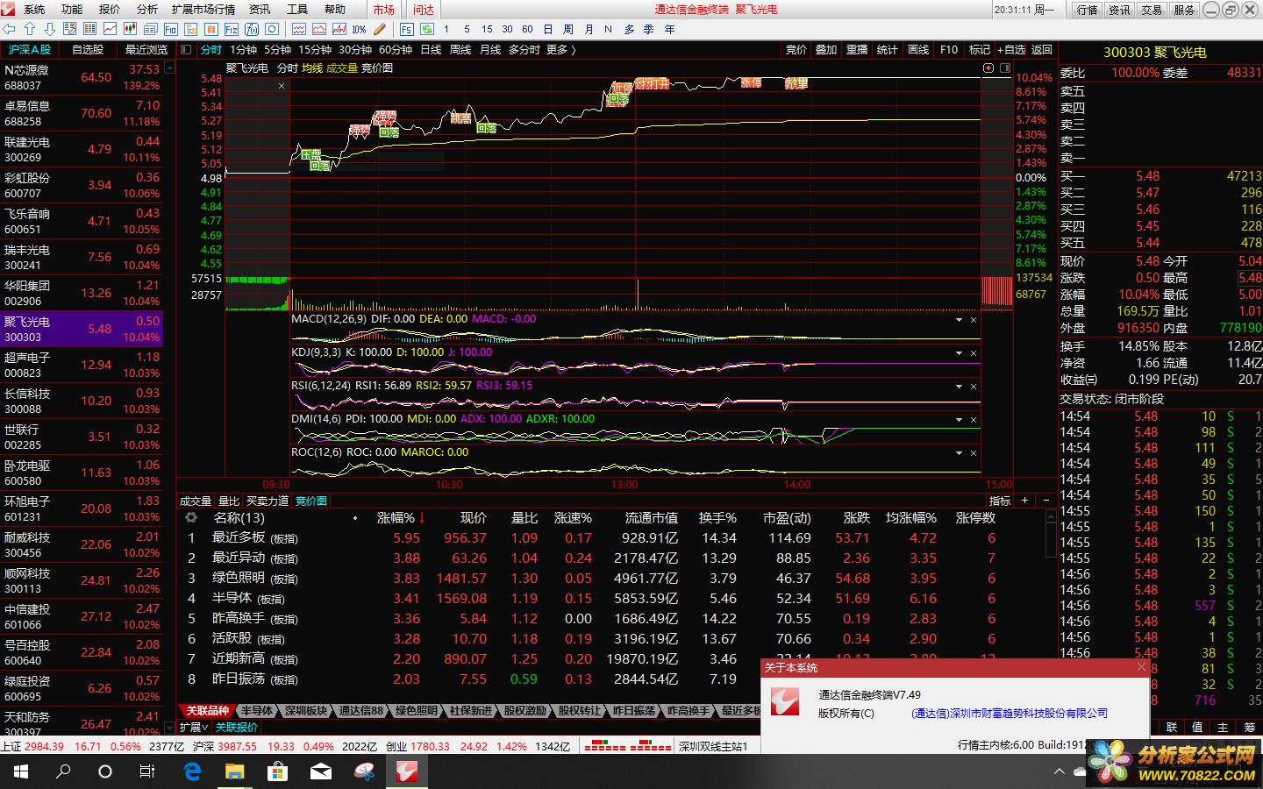This screenshot has height=789, width=1263.
Task: Switch to 买卖力道 tab
Action: click(x=268, y=501)
